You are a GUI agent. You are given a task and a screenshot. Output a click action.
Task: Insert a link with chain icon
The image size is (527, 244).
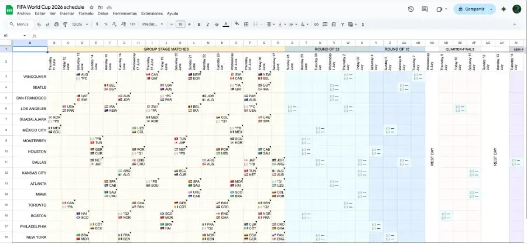point(316,25)
